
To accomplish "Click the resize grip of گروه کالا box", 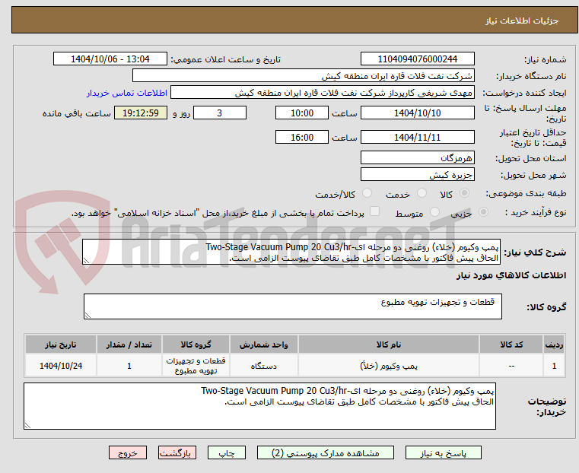I will 88,315.
